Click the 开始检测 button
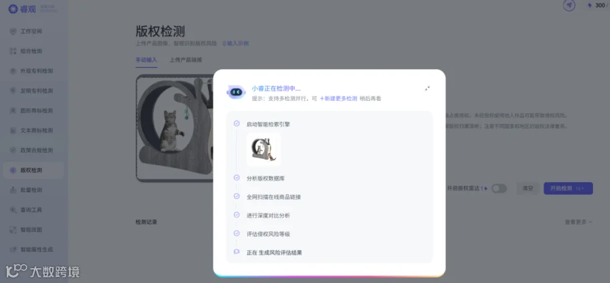Viewport: 610px width, 283px height. pos(568,188)
